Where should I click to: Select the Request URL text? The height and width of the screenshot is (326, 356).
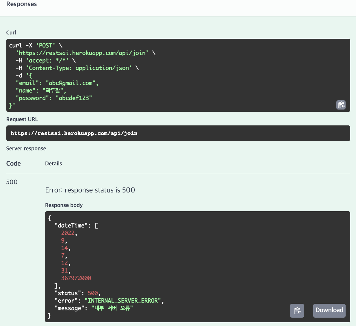[74, 133]
